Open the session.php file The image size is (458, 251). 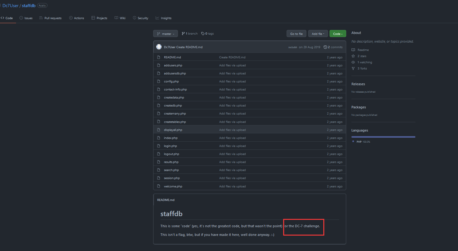(172, 178)
